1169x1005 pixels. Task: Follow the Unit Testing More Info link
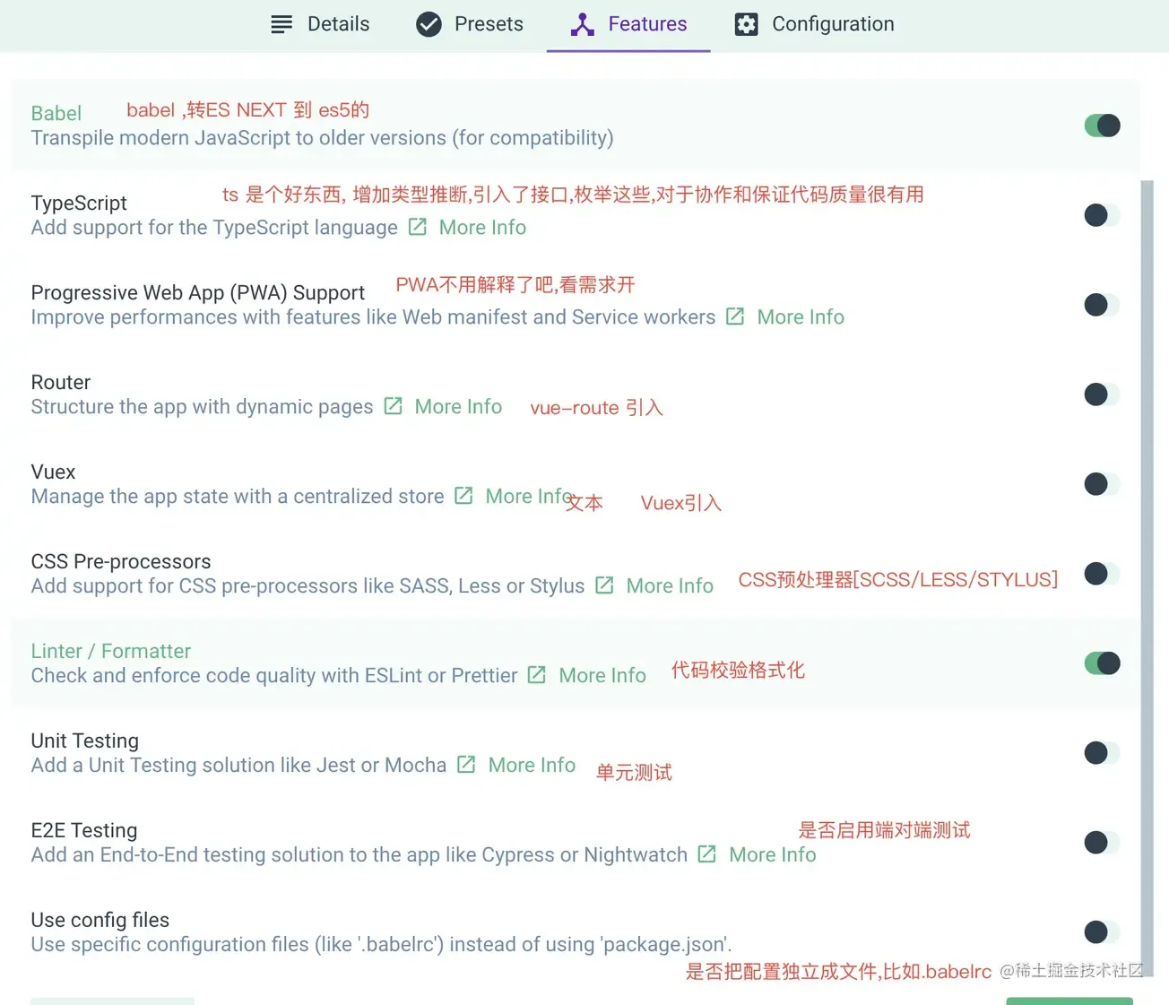tap(517, 766)
